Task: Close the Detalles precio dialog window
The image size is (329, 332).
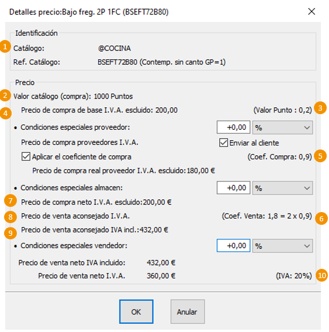Action: 312,12
